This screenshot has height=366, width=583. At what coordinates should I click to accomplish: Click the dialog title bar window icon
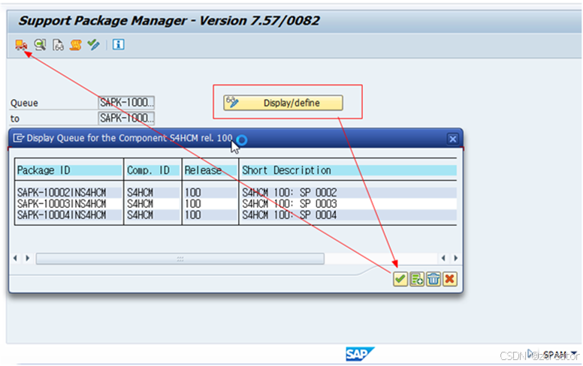19,138
